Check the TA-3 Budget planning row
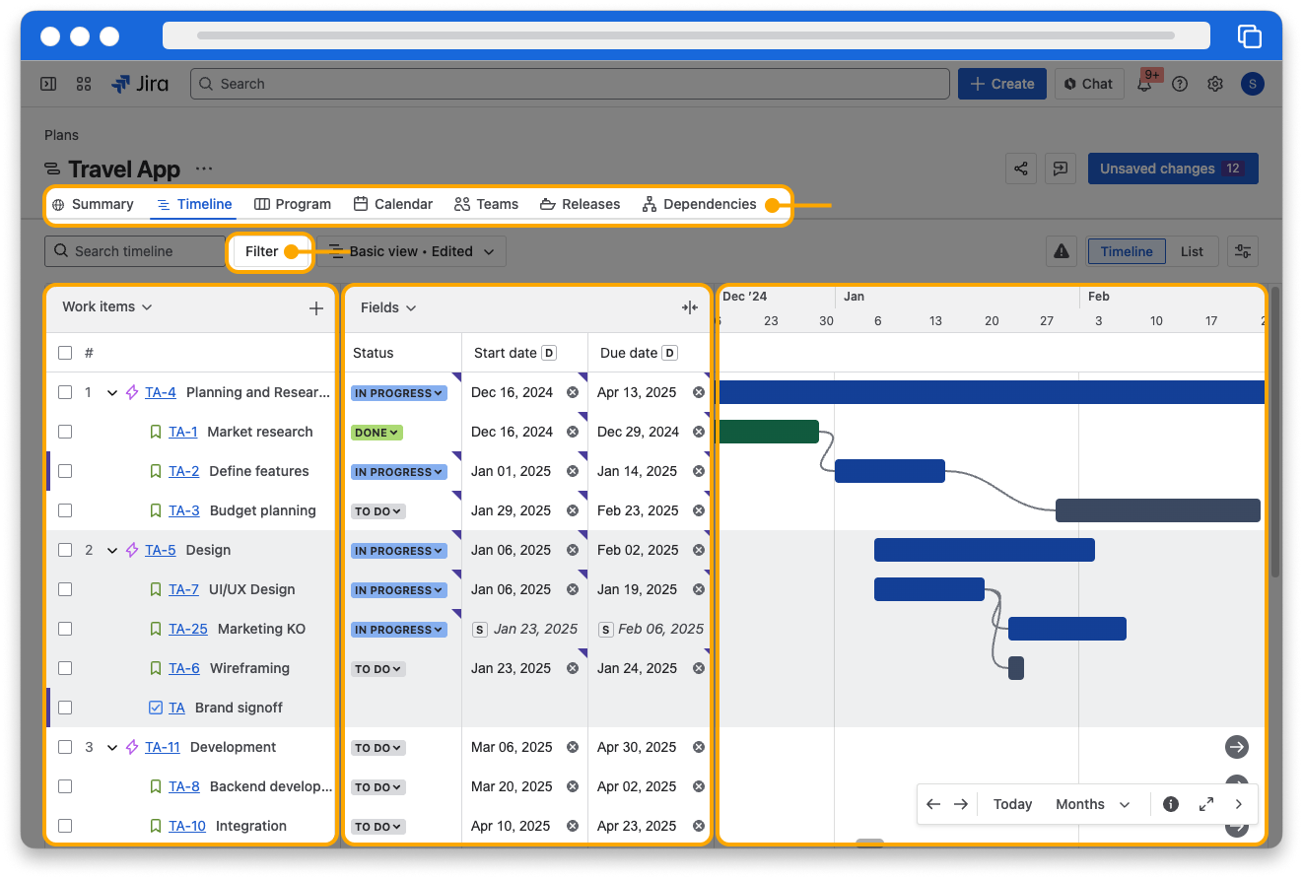This screenshot has height=879, width=1303. (65, 510)
